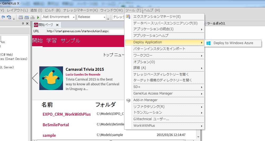Open Carnaval Trivia 2015 headline

[x=85, y=69]
